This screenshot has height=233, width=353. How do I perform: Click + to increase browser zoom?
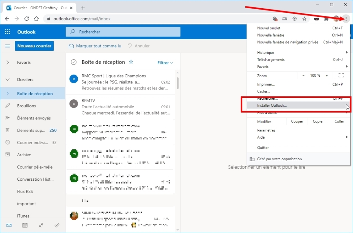point(327,75)
